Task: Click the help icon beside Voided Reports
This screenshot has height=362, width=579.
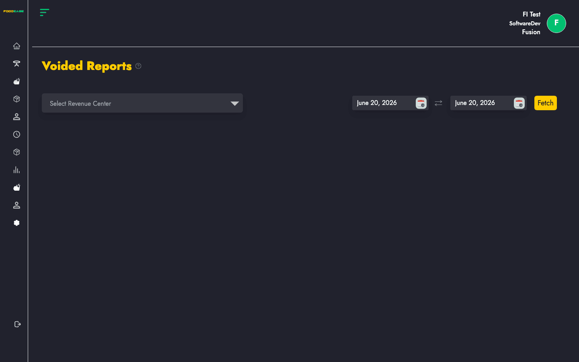Action: tap(138, 66)
